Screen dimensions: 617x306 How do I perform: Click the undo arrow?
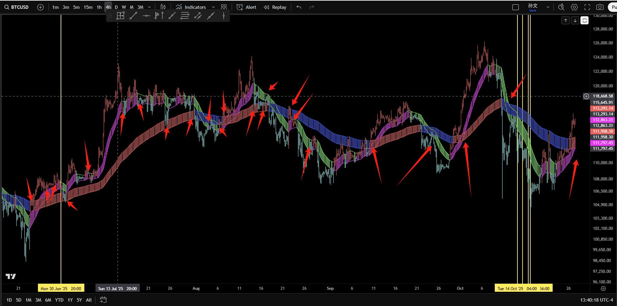click(299, 7)
